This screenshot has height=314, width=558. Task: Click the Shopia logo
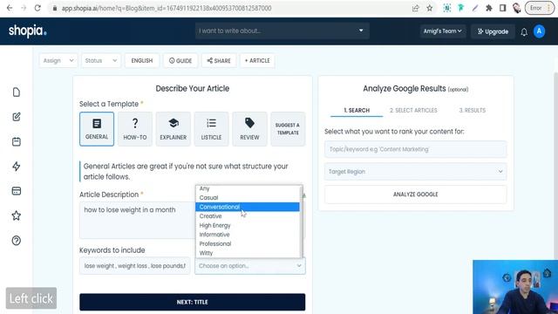[27, 31]
